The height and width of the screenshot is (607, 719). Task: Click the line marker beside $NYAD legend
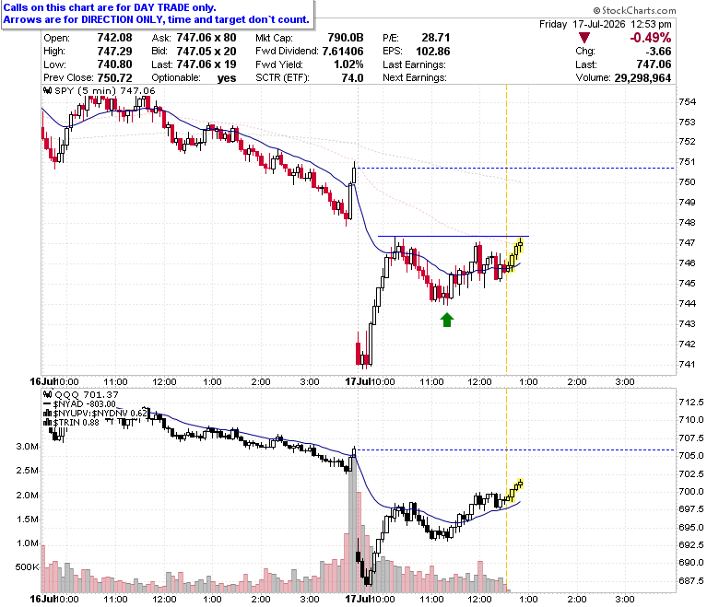click(x=47, y=404)
